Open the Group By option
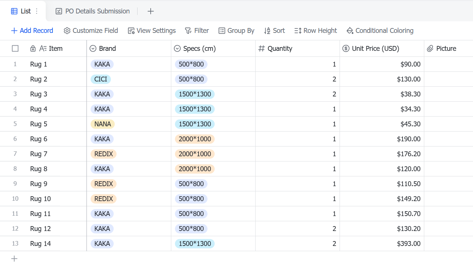 point(236,31)
